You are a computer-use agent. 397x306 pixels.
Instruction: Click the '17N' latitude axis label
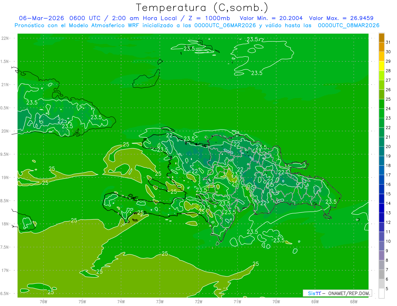[5, 270]
